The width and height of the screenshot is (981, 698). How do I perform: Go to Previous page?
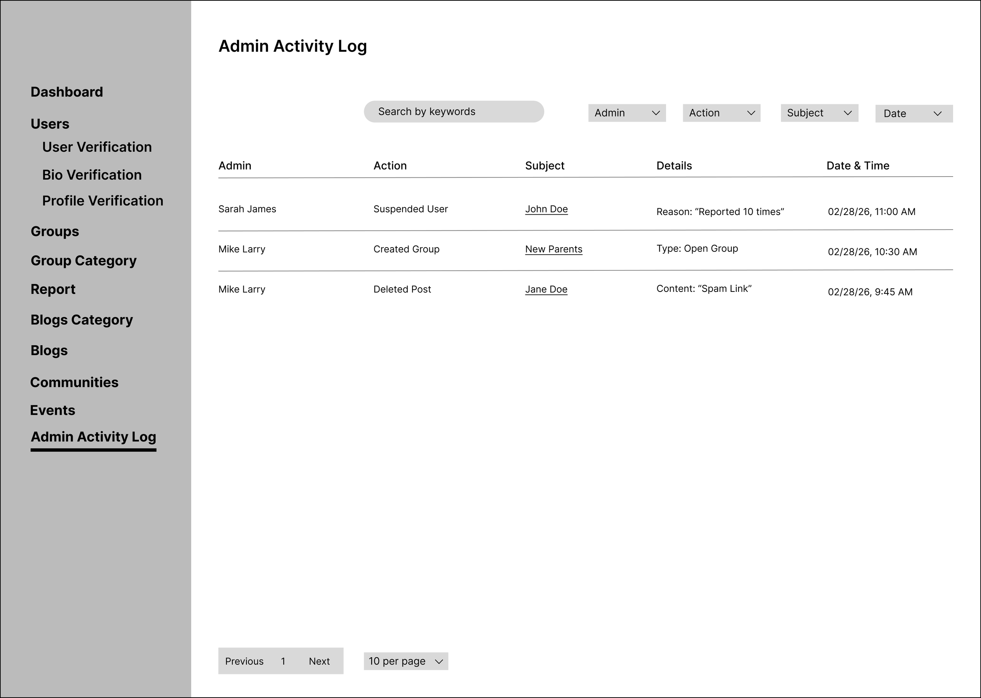pos(244,661)
